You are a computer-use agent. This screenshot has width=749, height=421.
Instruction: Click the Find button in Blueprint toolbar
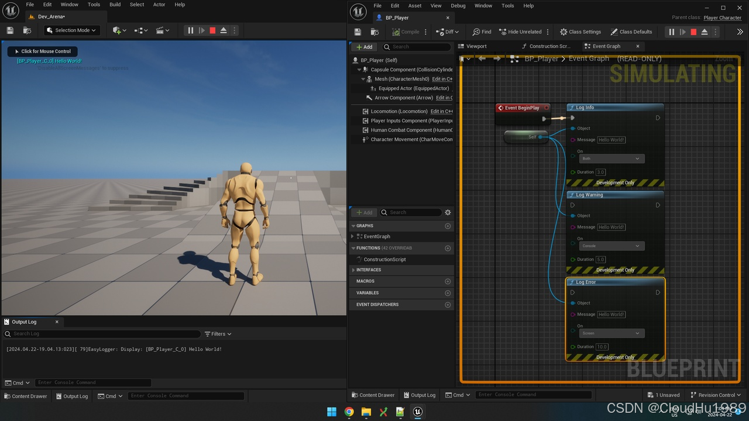click(x=482, y=32)
